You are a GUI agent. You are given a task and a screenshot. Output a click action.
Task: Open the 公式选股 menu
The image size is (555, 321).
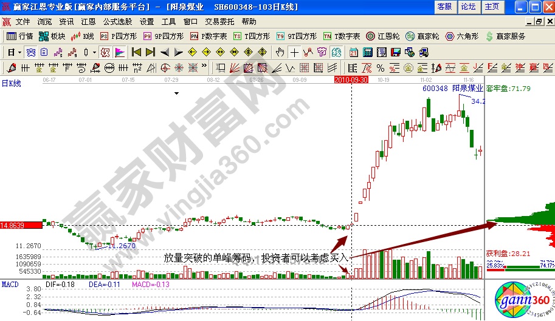tap(117, 21)
